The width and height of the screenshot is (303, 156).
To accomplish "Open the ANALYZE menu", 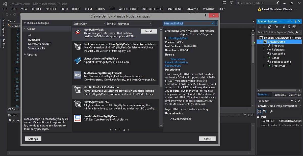I will (193, 9).
